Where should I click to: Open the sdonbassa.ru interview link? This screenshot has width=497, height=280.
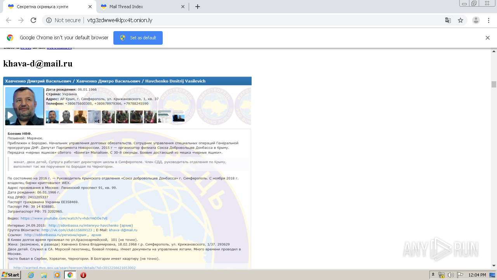click(83, 225)
